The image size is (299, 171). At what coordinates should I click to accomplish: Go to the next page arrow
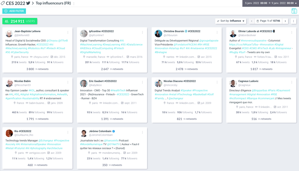click(x=285, y=21)
